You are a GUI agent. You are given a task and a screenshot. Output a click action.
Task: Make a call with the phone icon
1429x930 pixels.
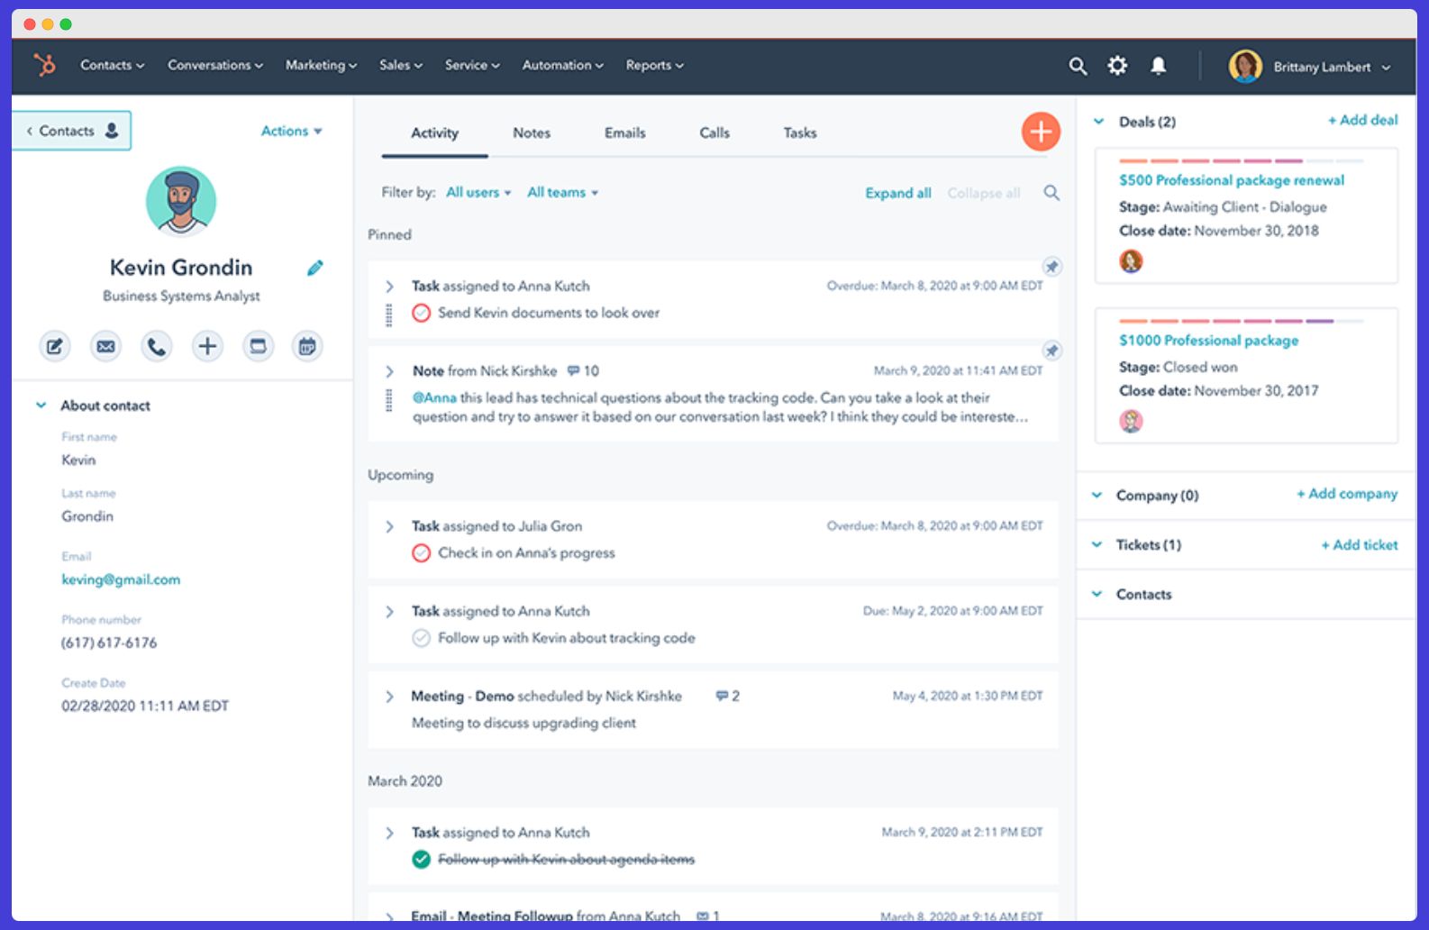pyautogui.click(x=157, y=346)
